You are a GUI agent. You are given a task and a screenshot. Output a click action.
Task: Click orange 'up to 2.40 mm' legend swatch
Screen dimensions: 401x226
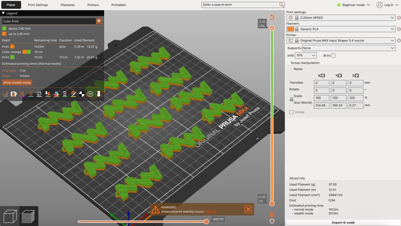coord(4,34)
